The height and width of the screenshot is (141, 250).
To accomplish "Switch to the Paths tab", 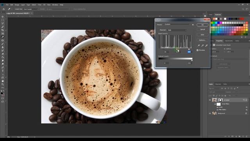I will [225, 84].
